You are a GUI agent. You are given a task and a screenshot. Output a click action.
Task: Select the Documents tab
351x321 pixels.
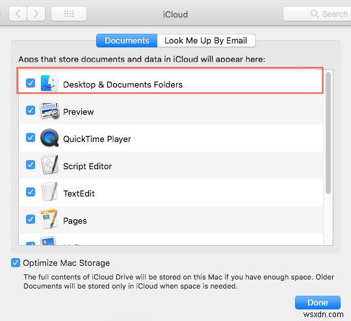(127, 41)
